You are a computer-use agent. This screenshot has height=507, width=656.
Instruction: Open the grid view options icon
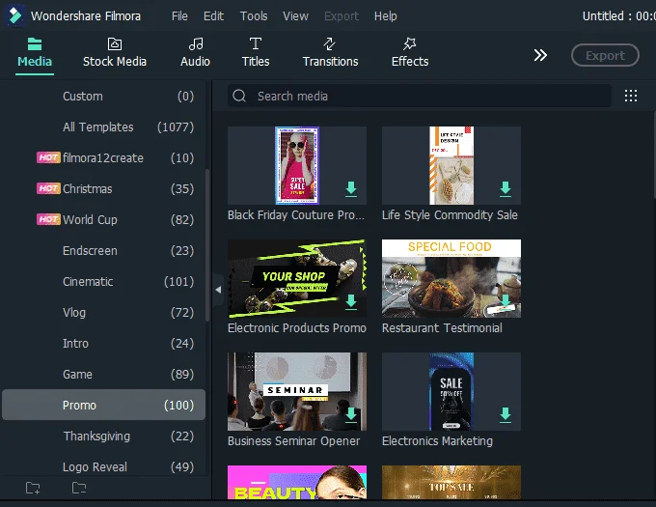click(631, 96)
